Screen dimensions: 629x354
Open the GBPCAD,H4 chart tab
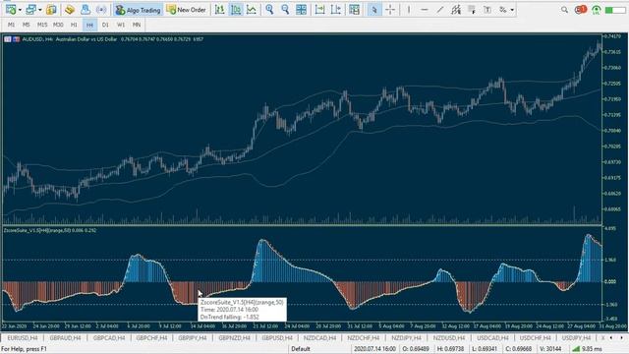[109, 338]
